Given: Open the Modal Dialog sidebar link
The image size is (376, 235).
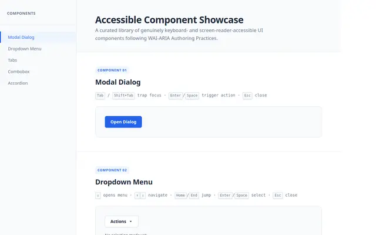Looking at the screenshot, I should click(38, 37).
